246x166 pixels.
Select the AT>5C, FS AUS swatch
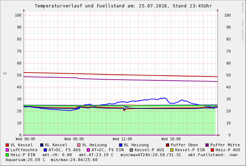(x=45, y=150)
